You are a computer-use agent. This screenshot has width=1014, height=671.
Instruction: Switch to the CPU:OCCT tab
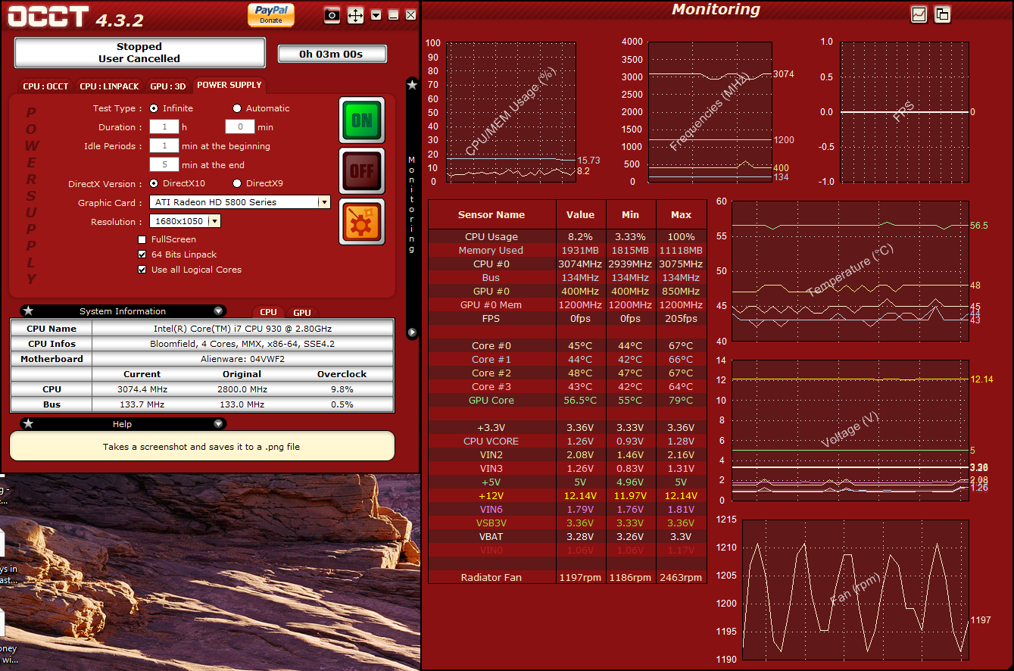tap(45, 86)
